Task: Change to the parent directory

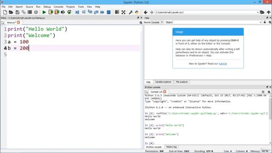Action: tap(269, 12)
